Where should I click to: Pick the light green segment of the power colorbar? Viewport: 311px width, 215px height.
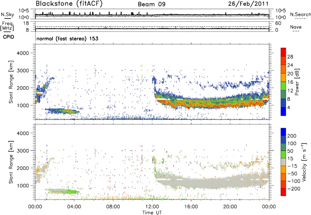pos(283,86)
